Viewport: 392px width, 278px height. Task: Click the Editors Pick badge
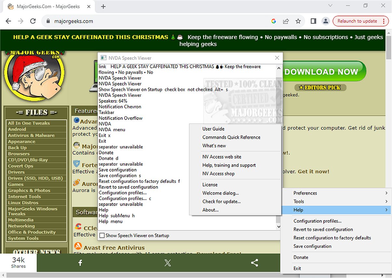tap(320, 87)
